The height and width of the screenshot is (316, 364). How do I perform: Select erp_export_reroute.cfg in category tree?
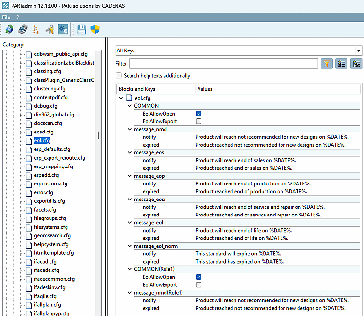59,158
